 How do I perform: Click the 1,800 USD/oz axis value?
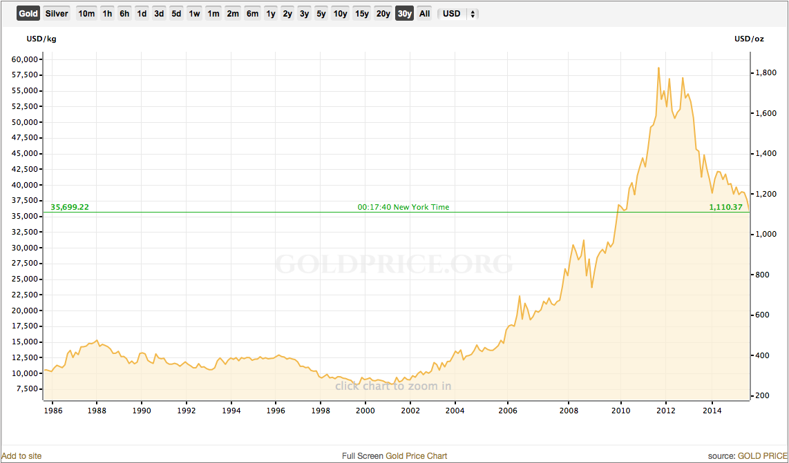coord(765,73)
